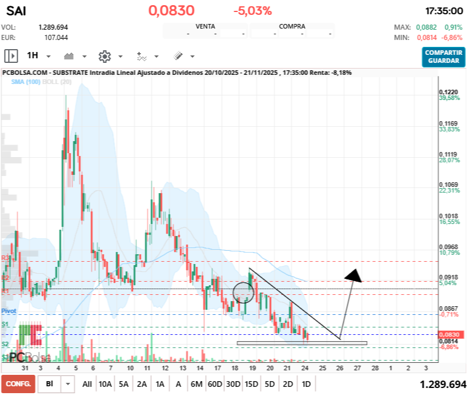474x396 pixels.
Task: Switch to the 1D period tab
Action: point(306,384)
